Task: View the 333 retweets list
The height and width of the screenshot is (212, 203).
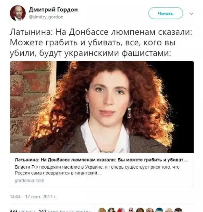Action: pos(22,211)
